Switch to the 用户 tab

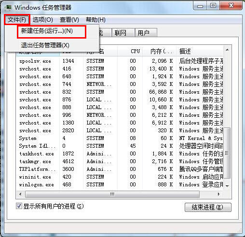[146, 33]
